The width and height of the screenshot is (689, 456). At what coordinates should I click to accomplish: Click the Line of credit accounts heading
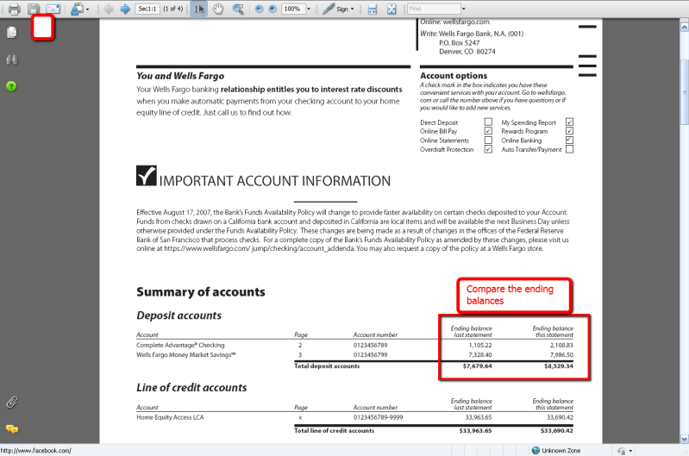(191, 387)
